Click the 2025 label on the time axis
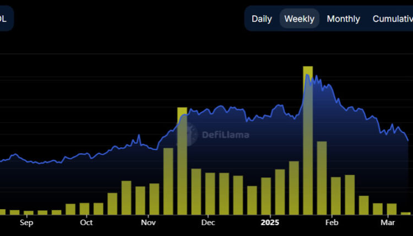The height and width of the screenshot is (236, 413). [x=270, y=223]
